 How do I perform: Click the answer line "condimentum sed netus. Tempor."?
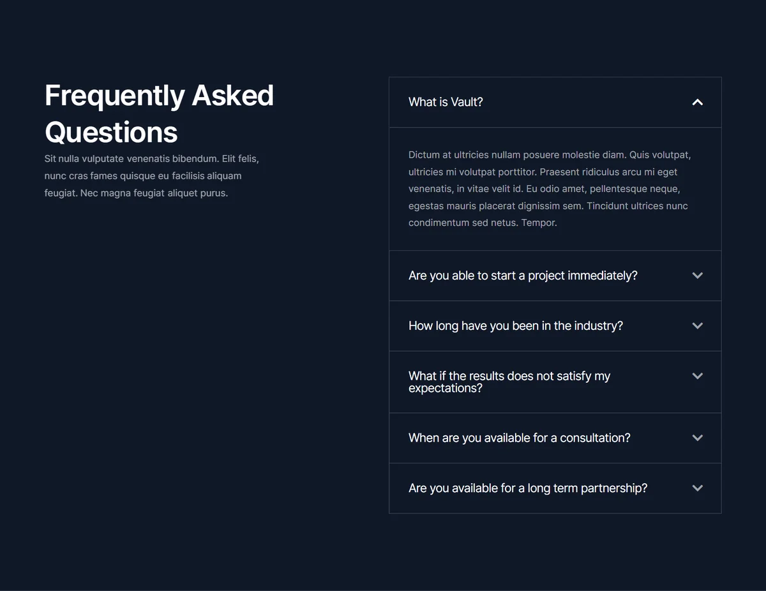pos(483,223)
